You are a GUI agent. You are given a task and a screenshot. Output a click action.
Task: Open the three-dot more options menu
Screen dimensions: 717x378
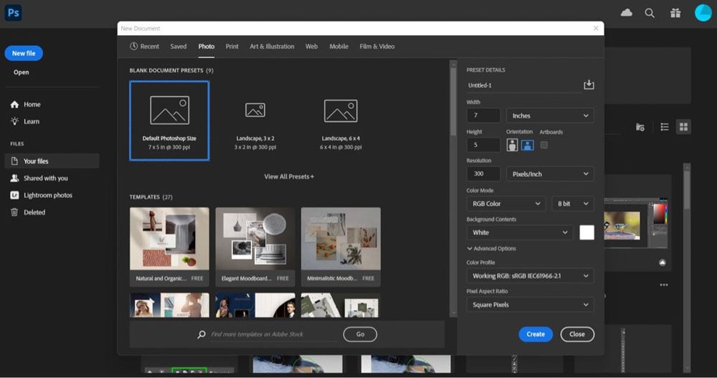[x=663, y=285]
